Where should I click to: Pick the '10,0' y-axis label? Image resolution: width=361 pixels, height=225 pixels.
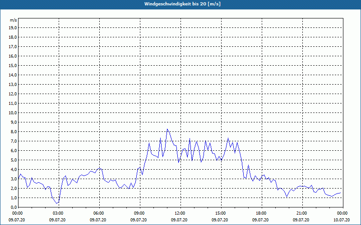coord(13,113)
